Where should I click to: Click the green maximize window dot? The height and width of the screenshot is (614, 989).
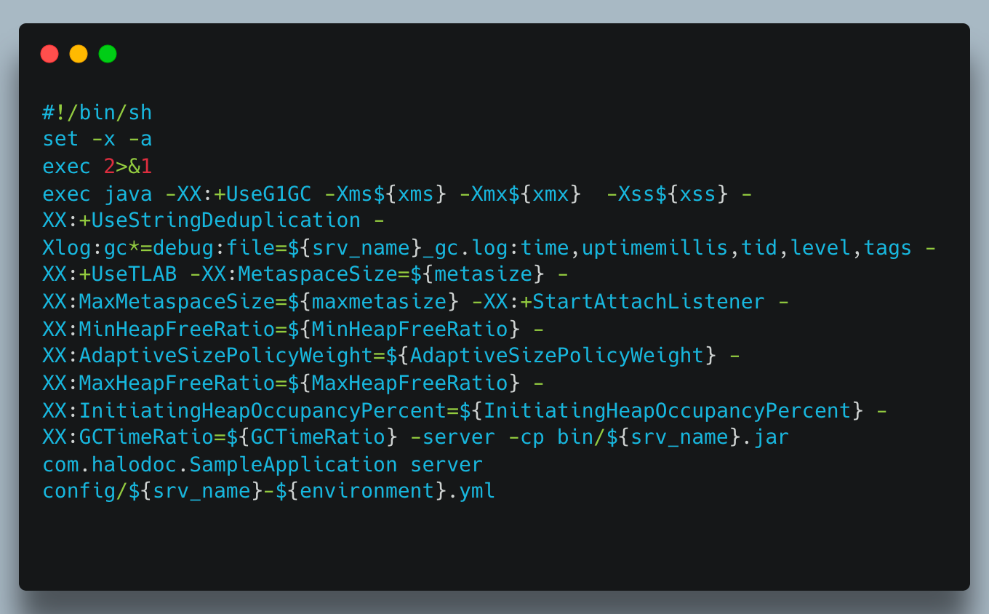click(108, 54)
